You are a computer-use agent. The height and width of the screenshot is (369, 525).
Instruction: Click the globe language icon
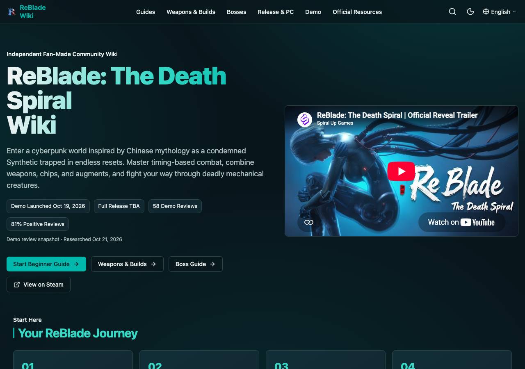point(486,11)
